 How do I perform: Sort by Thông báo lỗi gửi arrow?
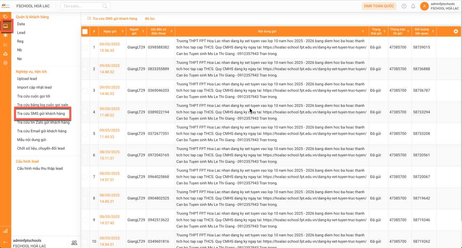pos(408,31)
